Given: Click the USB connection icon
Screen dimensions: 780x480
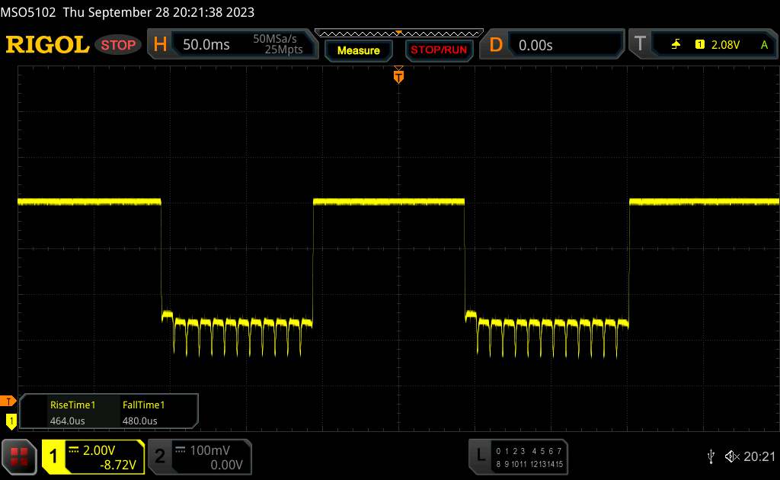Looking at the screenshot, I should 711,456.
